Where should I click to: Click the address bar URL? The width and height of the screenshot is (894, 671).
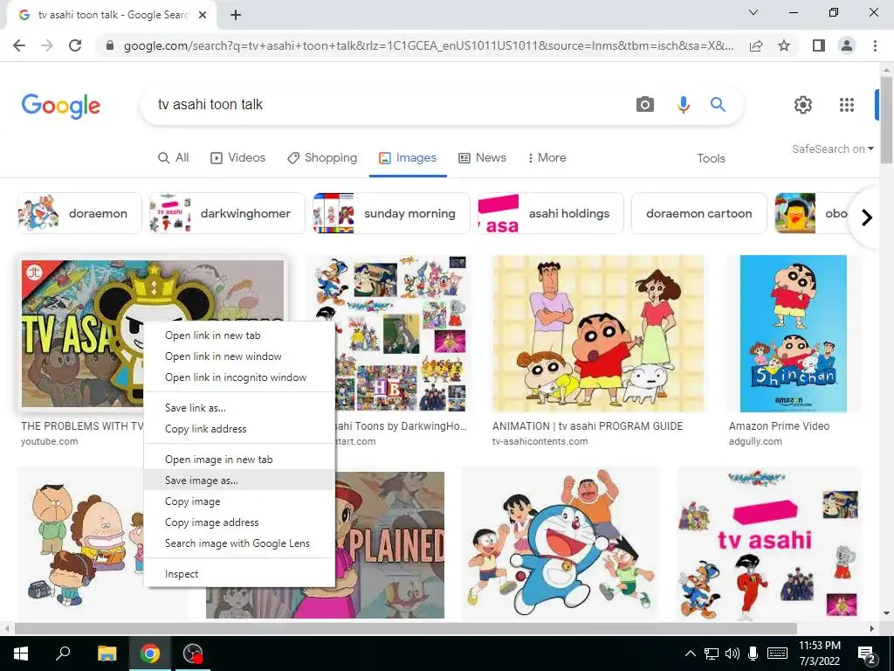(x=429, y=45)
